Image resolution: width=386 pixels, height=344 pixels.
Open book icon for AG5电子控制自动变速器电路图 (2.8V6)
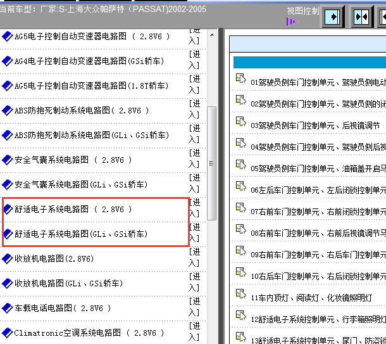(7, 37)
